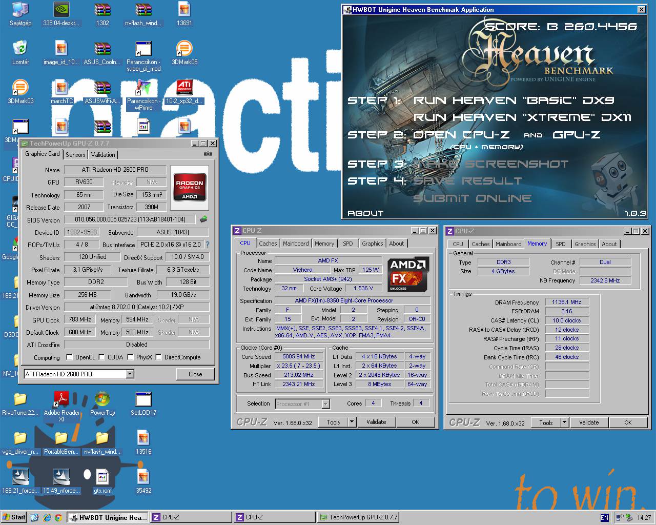Click RUN HEAVEN "BASIC" DX9
Image resolution: width=656 pixels, height=525 pixels.
coord(514,100)
